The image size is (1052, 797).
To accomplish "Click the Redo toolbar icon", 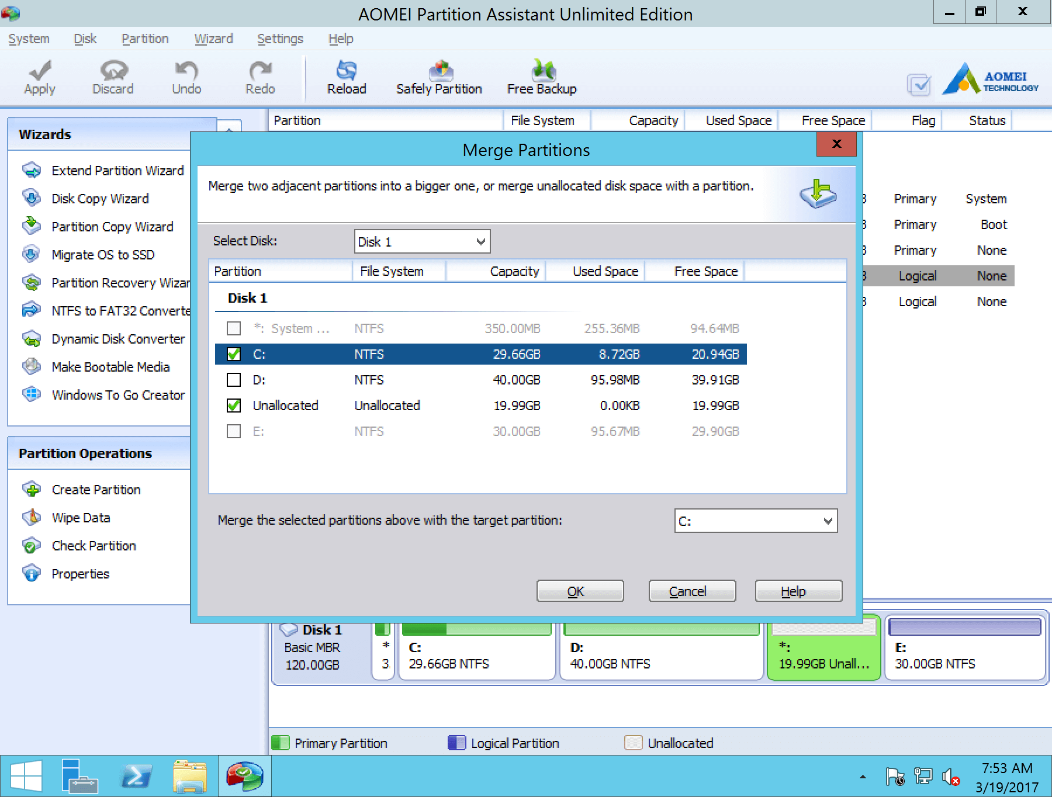I will pos(260,77).
